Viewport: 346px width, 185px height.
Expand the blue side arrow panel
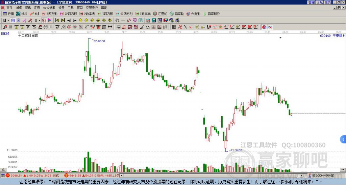343,139
